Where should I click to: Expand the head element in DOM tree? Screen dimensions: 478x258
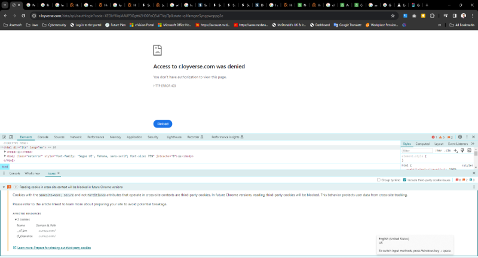tap(5, 151)
